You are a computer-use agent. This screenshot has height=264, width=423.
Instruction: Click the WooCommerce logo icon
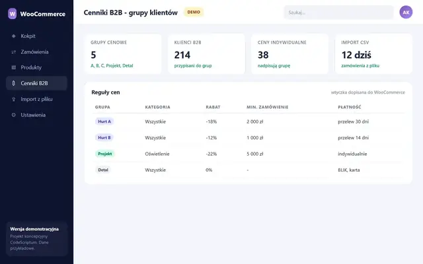(x=12, y=14)
